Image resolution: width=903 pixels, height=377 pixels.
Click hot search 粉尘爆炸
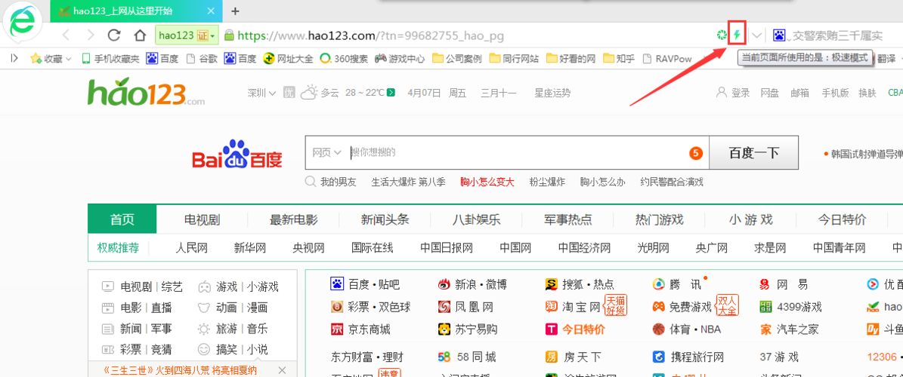click(x=547, y=182)
